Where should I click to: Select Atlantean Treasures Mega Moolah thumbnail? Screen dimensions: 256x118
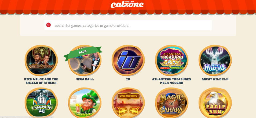click(171, 60)
